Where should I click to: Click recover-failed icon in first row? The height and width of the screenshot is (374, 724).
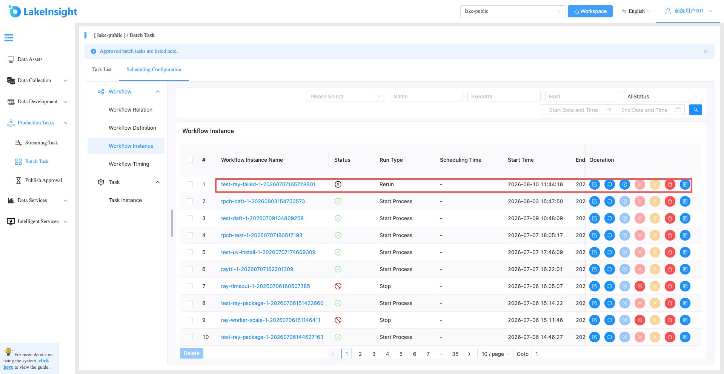coord(625,184)
